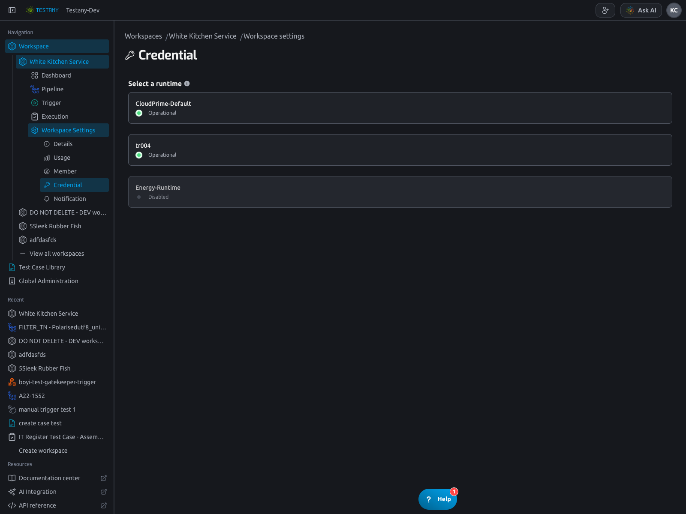Click Workspace settings breadcrumb
The width and height of the screenshot is (686, 514).
coord(274,36)
